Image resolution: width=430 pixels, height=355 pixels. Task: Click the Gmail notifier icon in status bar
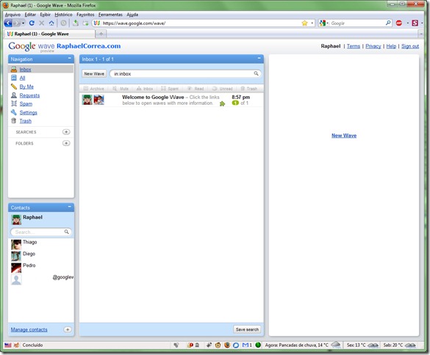coord(246,345)
